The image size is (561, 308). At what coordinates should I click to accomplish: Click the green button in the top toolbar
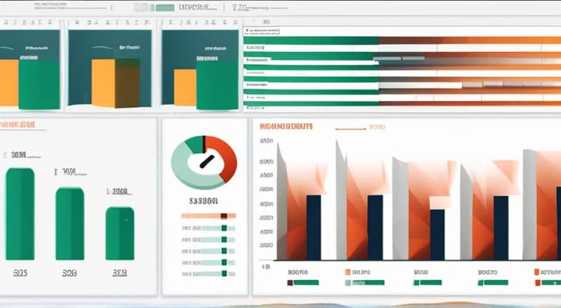pos(164,8)
